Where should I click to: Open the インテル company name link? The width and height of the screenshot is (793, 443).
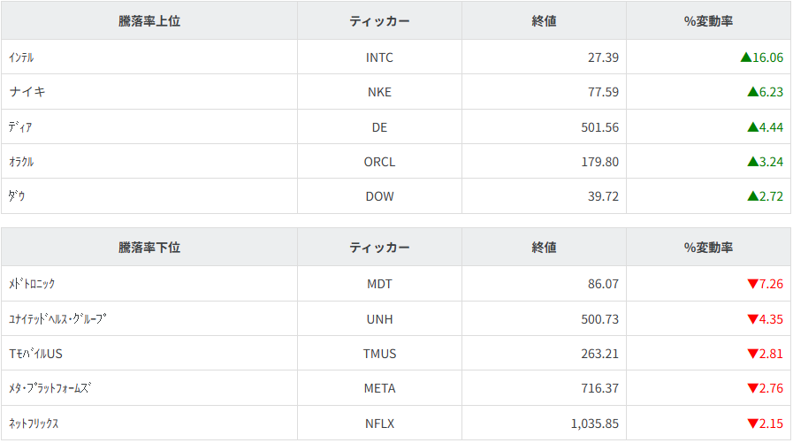click(x=21, y=57)
